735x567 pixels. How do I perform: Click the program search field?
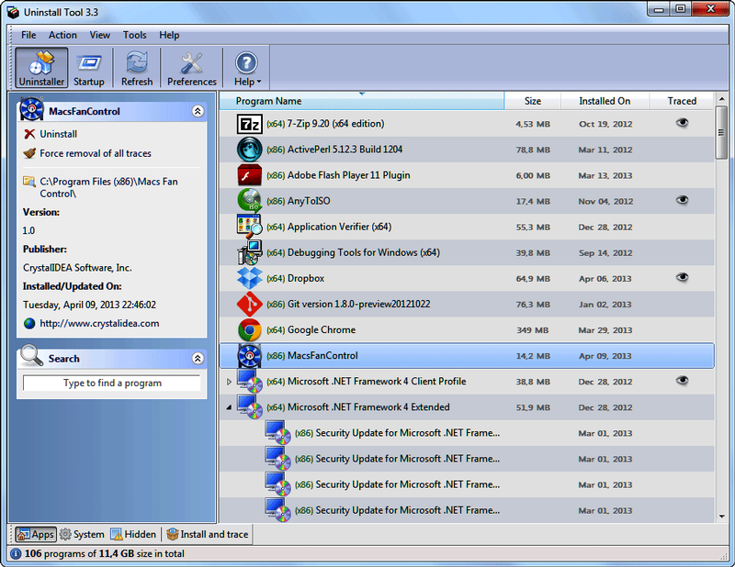pyautogui.click(x=110, y=383)
